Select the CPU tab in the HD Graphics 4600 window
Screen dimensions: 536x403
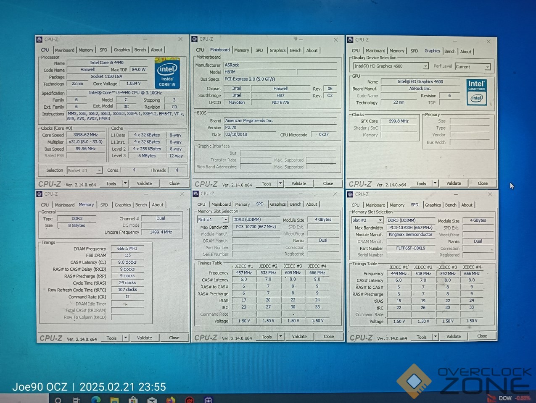coord(356,51)
